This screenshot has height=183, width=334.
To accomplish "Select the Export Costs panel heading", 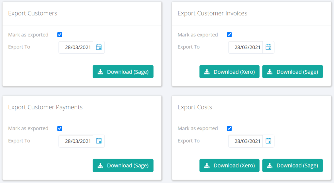I will pyautogui.click(x=195, y=107).
